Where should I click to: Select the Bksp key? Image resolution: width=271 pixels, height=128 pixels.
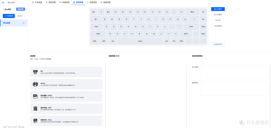tap(192, 12)
